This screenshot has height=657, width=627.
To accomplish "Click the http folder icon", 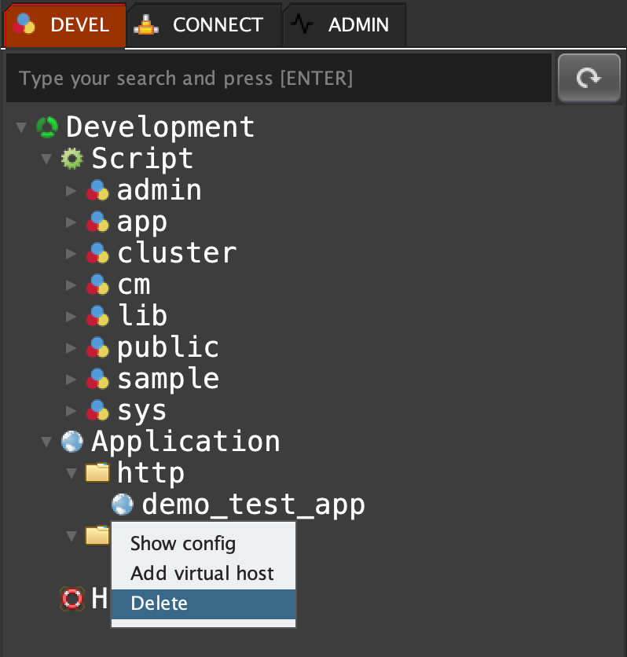I will 97,472.
